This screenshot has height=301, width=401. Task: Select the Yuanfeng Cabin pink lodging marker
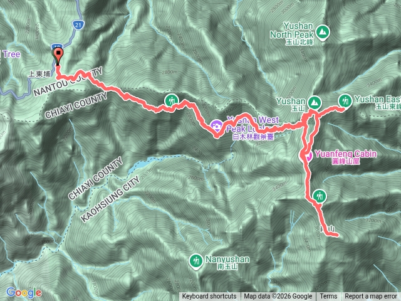point(308,156)
